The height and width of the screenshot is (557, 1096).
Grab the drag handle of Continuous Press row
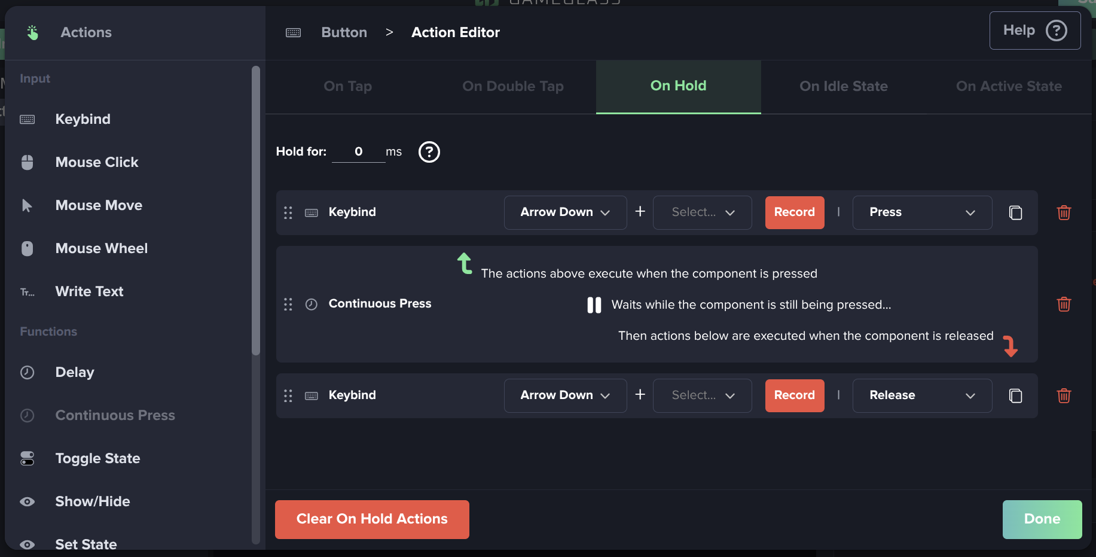[288, 304]
